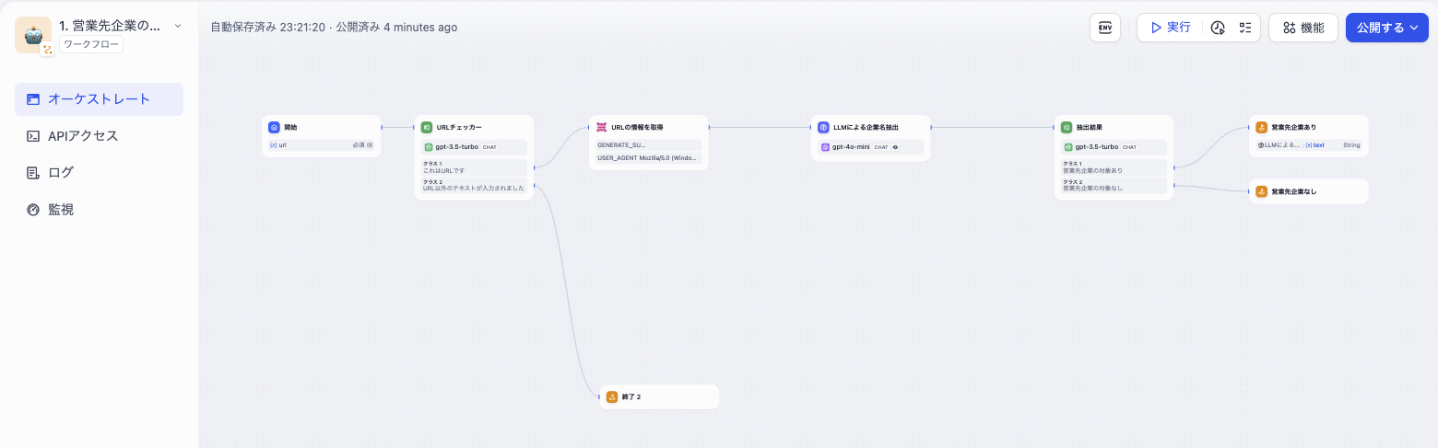Switch to the APIアクセス section

click(x=83, y=136)
